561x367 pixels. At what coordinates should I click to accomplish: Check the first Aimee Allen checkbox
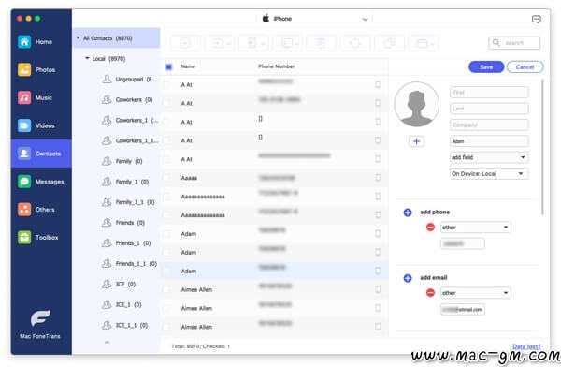pyautogui.click(x=166, y=289)
